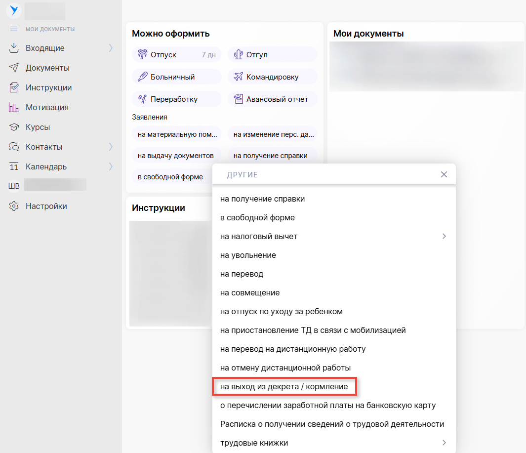Close the ДРУГИЕ popup list
526x453 pixels.
(444, 174)
